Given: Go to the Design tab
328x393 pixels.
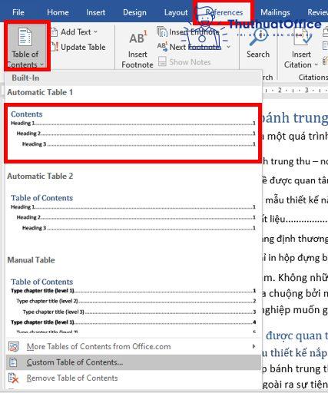Looking at the screenshot, I should coord(134,12).
